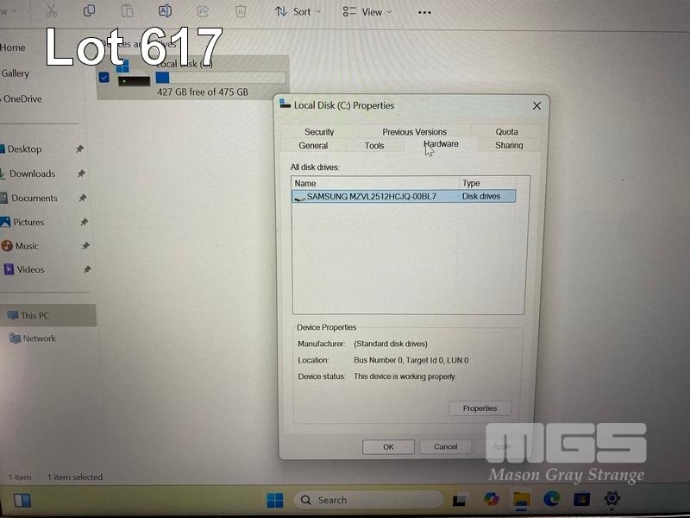Click Cancel in the Properties dialog
This screenshot has width=690, height=518.
[x=445, y=446]
